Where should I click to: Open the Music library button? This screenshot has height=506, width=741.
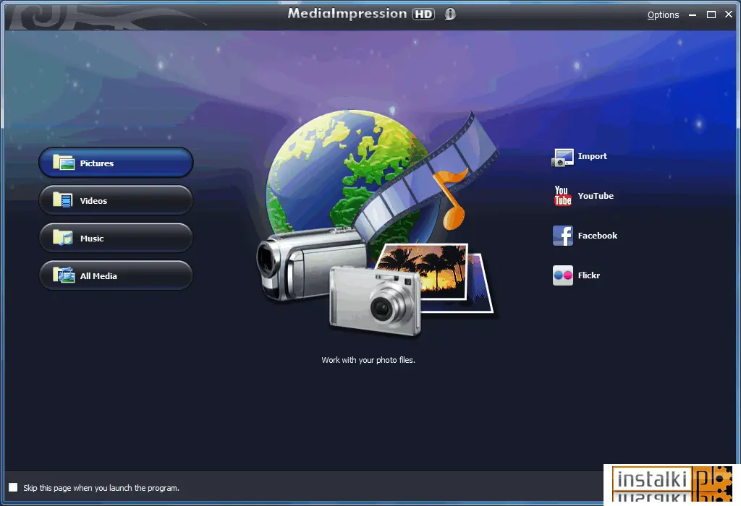pyautogui.click(x=116, y=238)
